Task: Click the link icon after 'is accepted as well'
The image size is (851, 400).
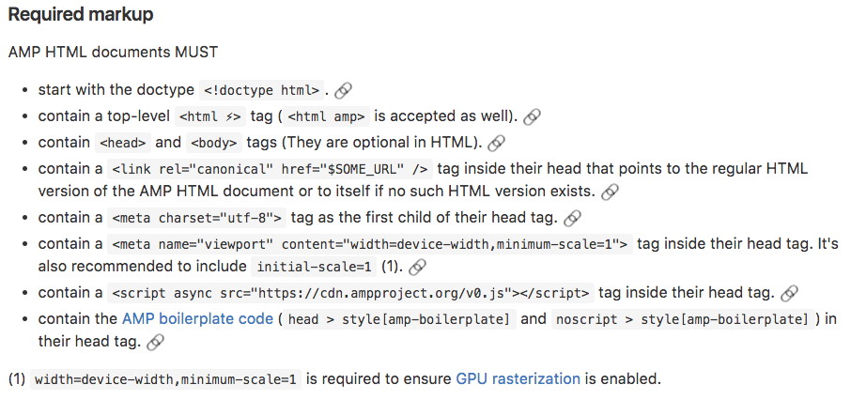Action: [x=532, y=116]
